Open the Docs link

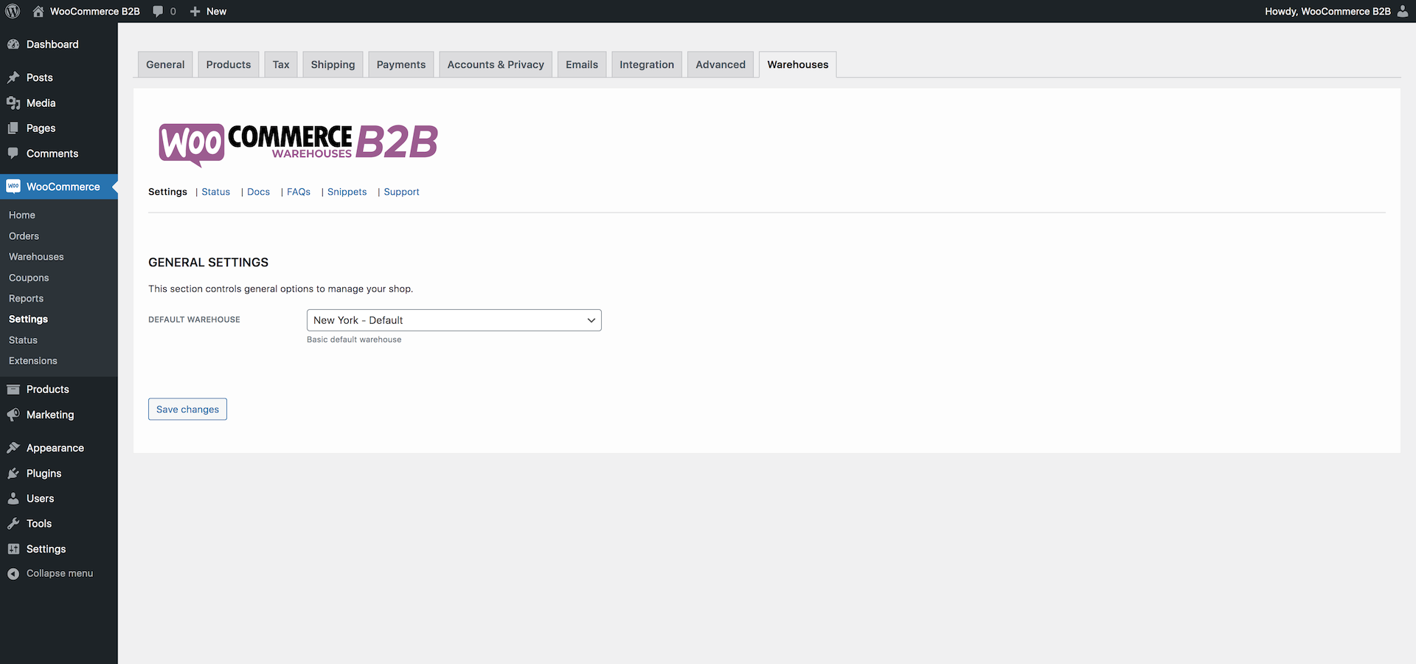(257, 192)
